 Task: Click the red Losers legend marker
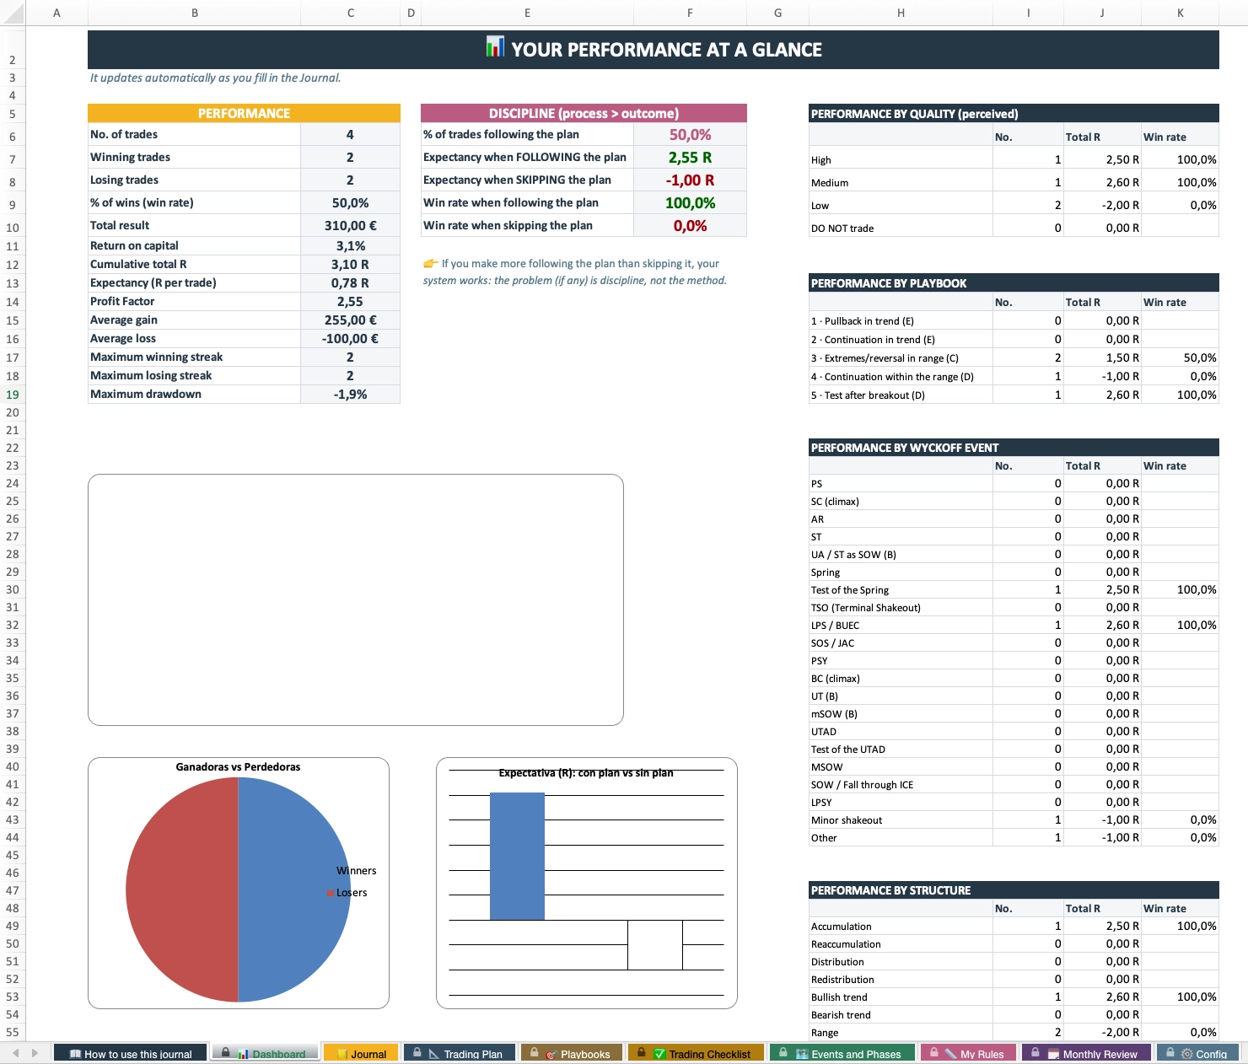(x=331, y=893)
